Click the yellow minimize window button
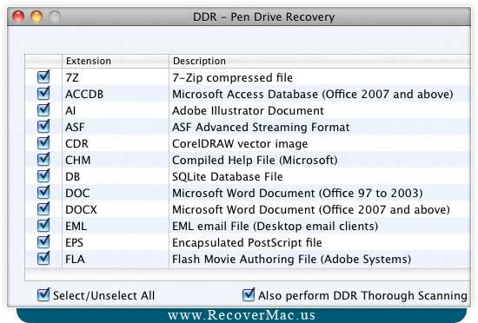Screen dimensions: 478x323 [37, 16]
